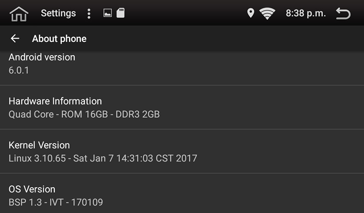
Task: Open the Hardware Information entry
Action: [x=55, y=101]
